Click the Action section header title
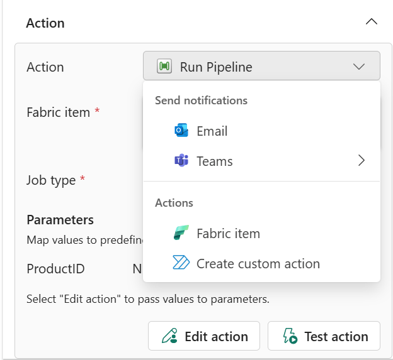This screenshot has height=360, width=393. tap(45, 23)
